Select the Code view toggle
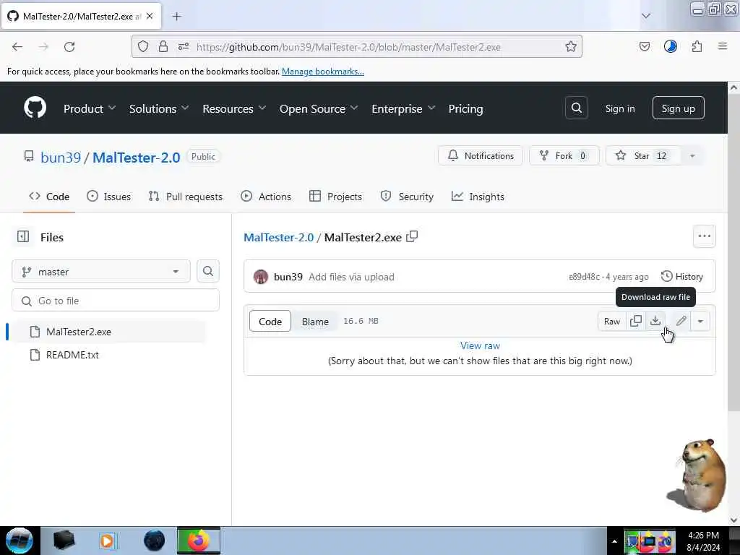 click(x=270, y=321)
